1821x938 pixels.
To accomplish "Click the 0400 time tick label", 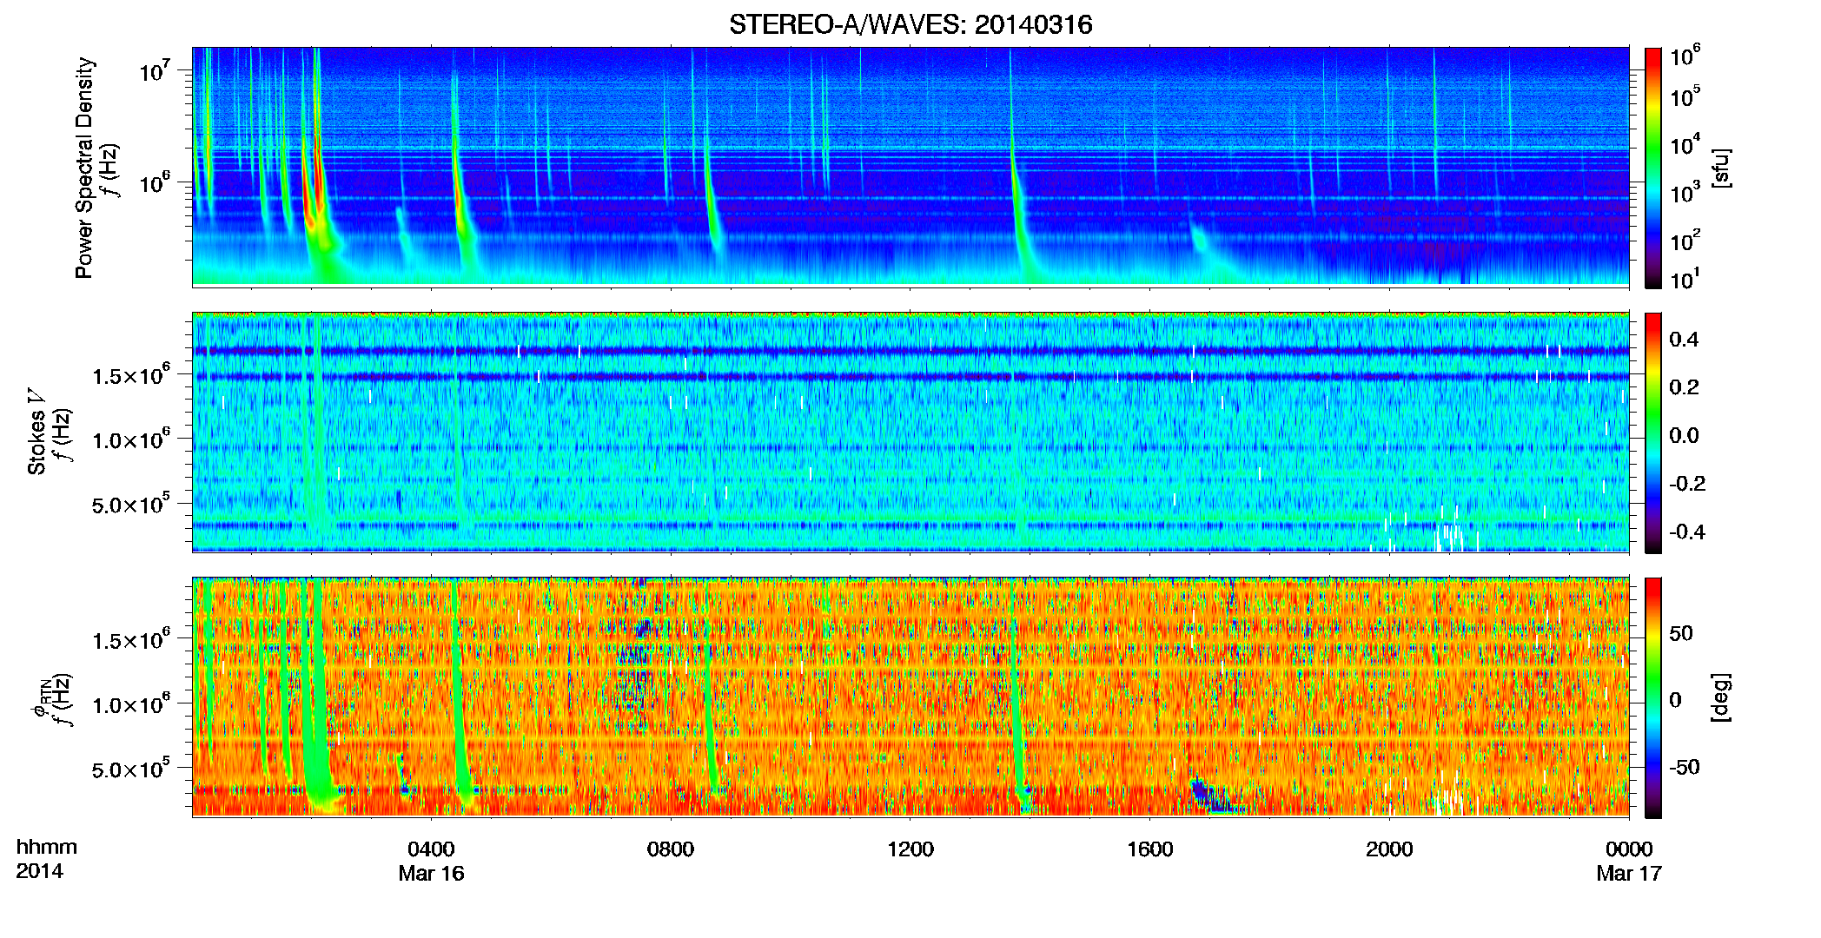I will [x=431, y=849].
